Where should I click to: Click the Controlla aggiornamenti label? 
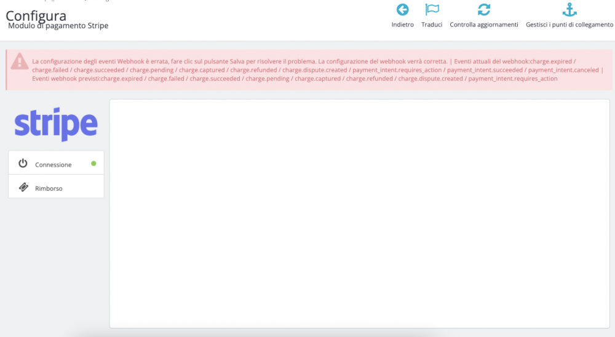(484, 25)
